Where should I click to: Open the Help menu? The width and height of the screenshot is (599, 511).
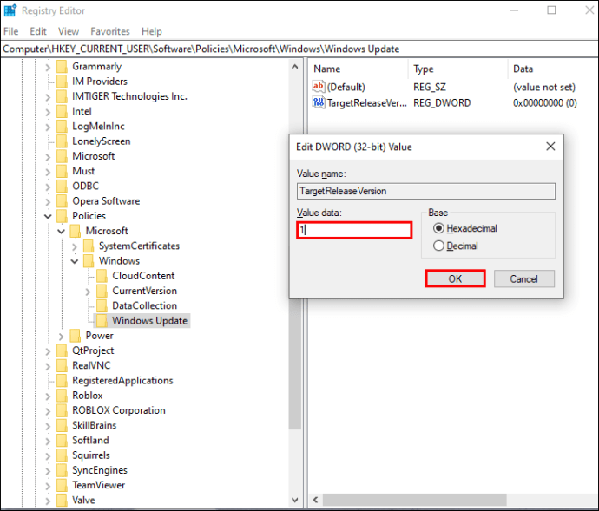pos(152,31)
